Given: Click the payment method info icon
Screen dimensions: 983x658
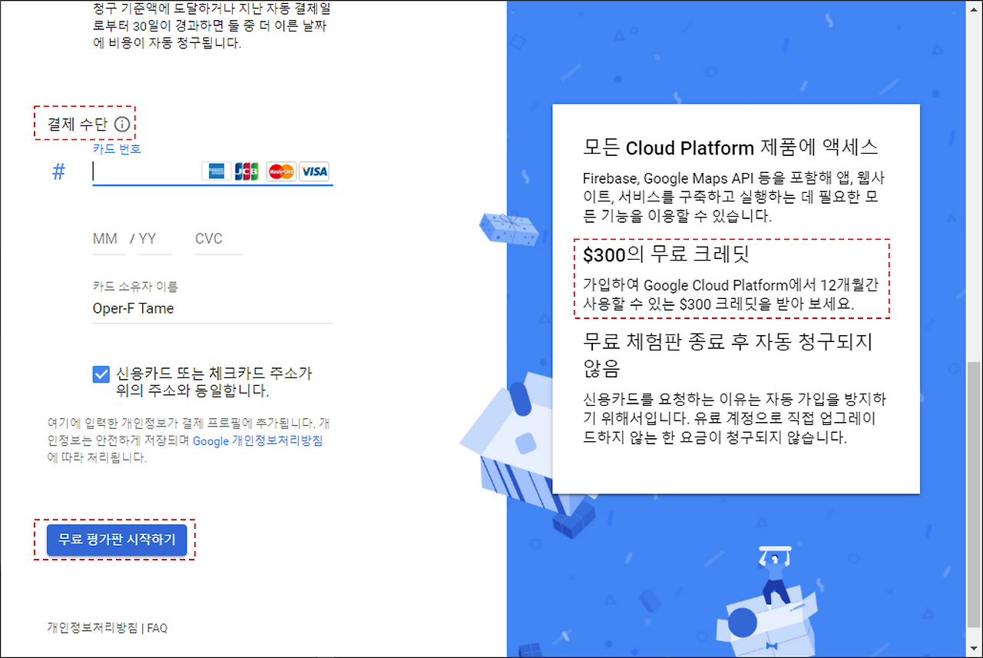Looking at the screenshot, I should [x=121, y=124].
